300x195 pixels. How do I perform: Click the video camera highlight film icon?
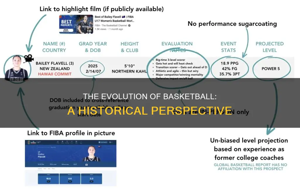tap(29, 58)
